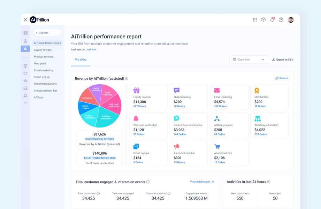This screenshot has width=321, height=209.
Task: Open notifications bell in top header
Action: click(272, 20)
